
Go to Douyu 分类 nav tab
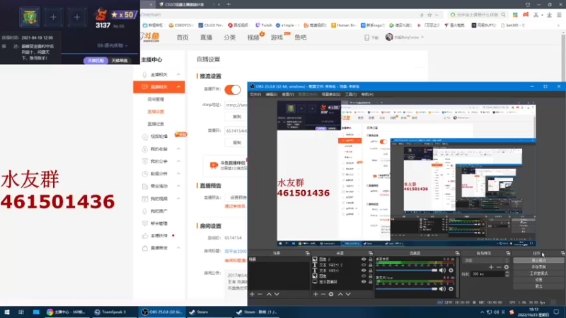[229, 37]
